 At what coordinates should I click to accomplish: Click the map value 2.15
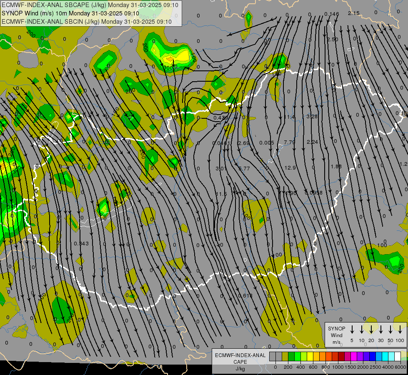click(354, 13)
